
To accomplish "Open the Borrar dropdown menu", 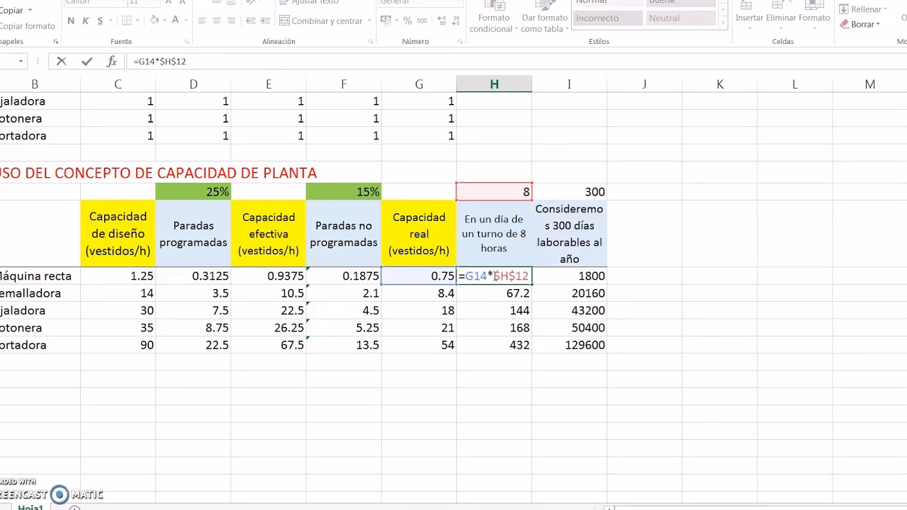I will 879,24.
